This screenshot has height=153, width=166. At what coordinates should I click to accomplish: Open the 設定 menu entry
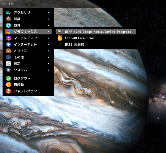coord(28,63)
